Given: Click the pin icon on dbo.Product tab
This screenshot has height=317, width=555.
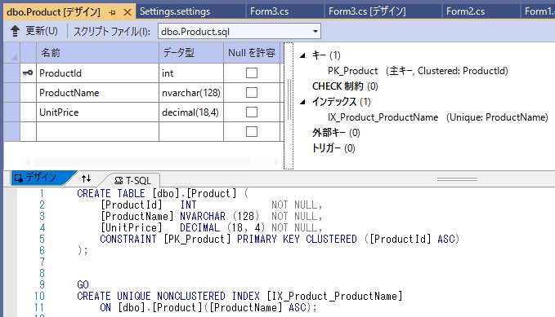Looking at the screenshot, I should click(x=113, y=13).
